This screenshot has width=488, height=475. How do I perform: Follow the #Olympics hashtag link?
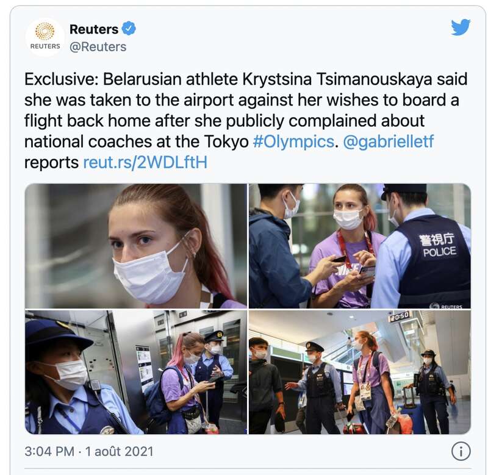[x=293, y=142]
